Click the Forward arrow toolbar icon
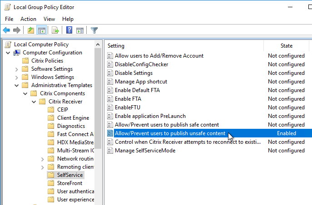Screen dimensions: 312x205 pos(17,30)
